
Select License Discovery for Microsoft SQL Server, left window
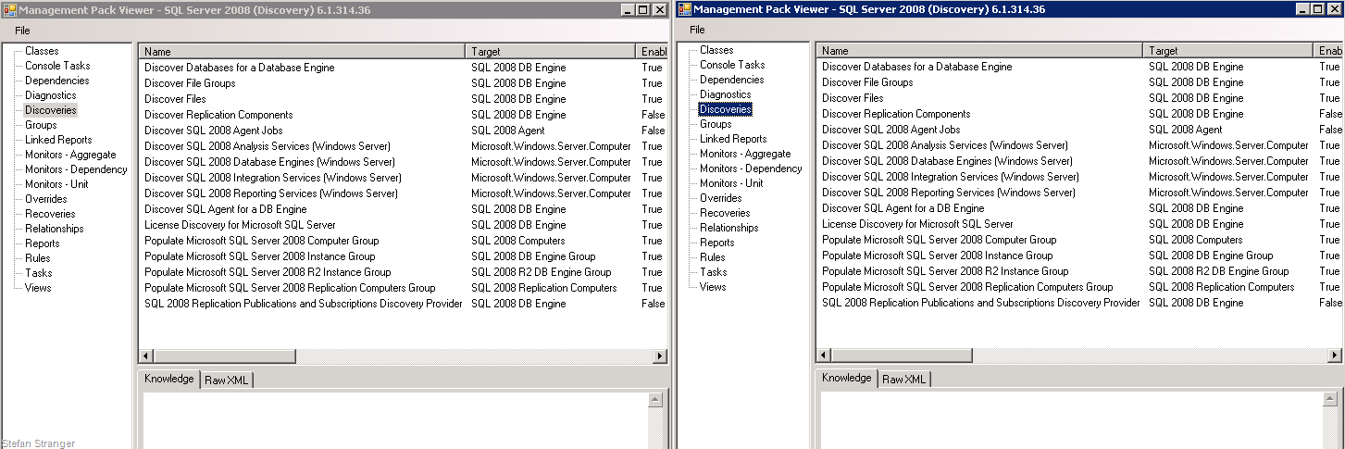click(404, 225)
